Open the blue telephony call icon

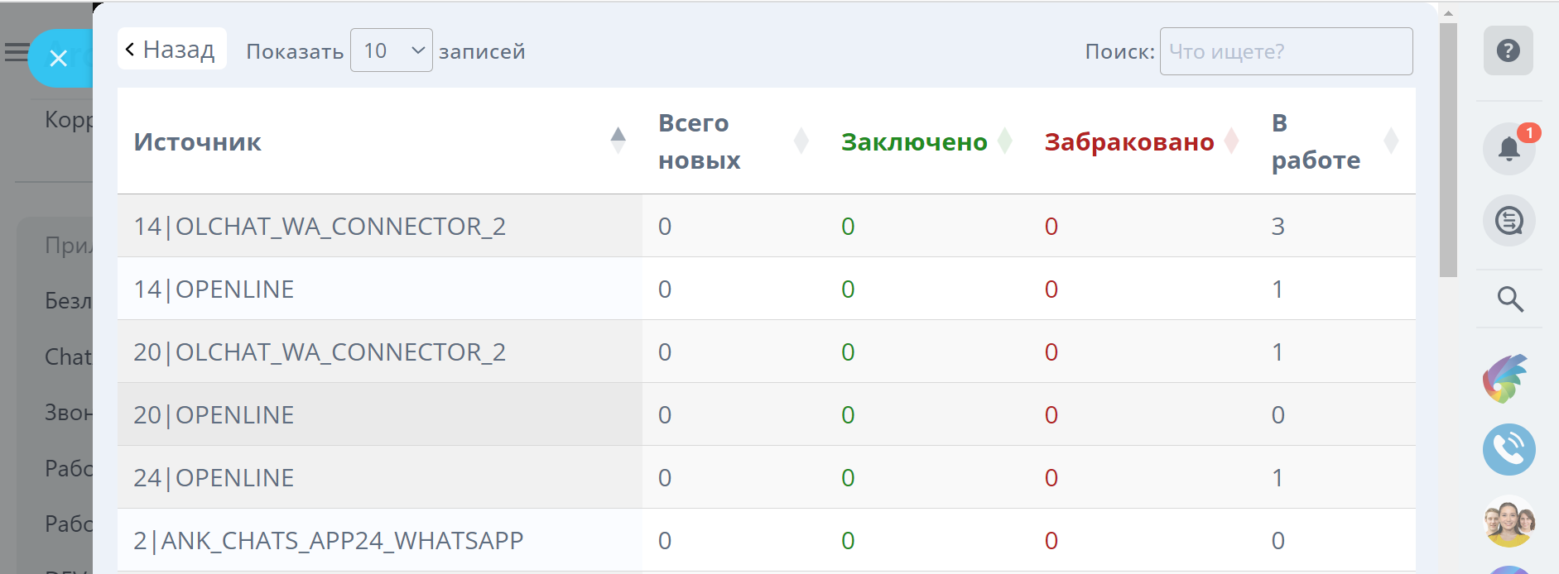pos(1508,450)
